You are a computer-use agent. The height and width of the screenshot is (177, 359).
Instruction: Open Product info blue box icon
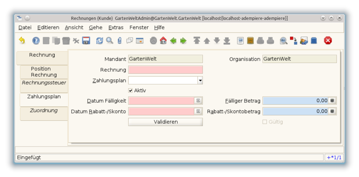(x=314, y=41)
